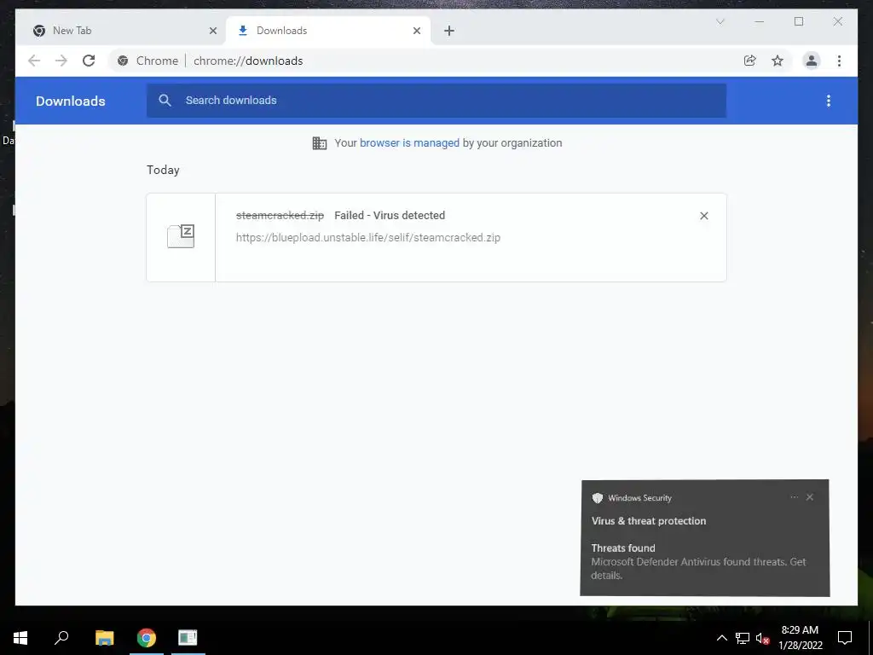
Task: Go forward with the browser forward arrow
Action: click(61, 61)
